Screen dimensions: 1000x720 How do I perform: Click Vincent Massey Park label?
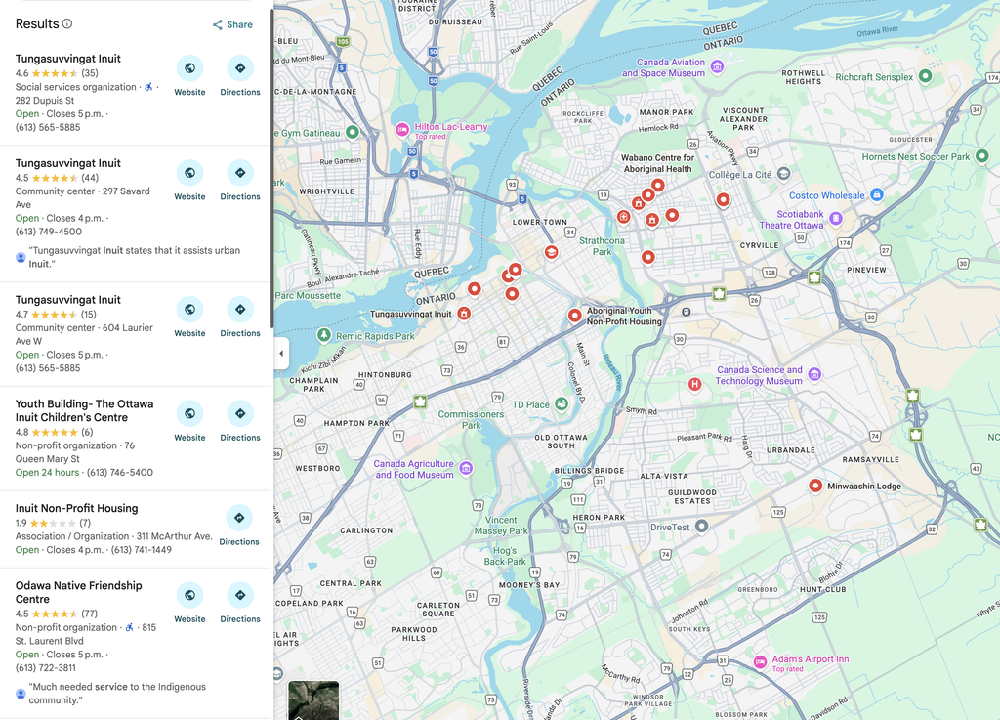501,526
